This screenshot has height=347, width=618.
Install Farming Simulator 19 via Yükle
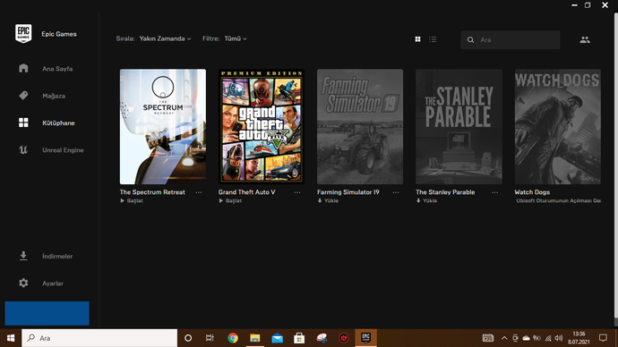(328, 200)
